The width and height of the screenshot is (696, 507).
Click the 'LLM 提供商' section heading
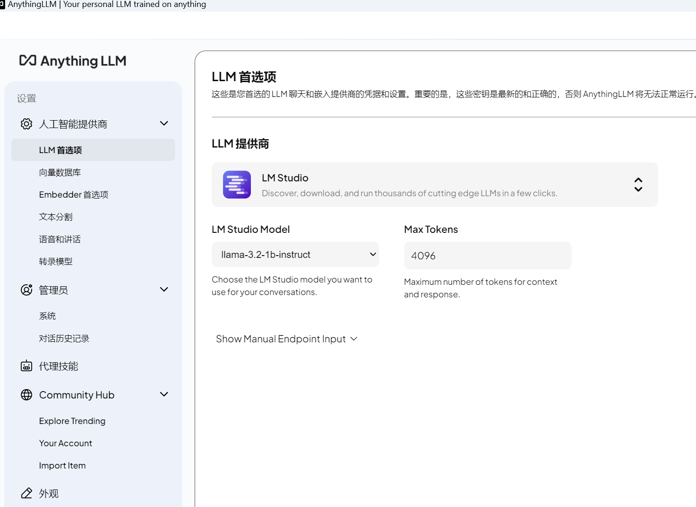pos(240,144)
